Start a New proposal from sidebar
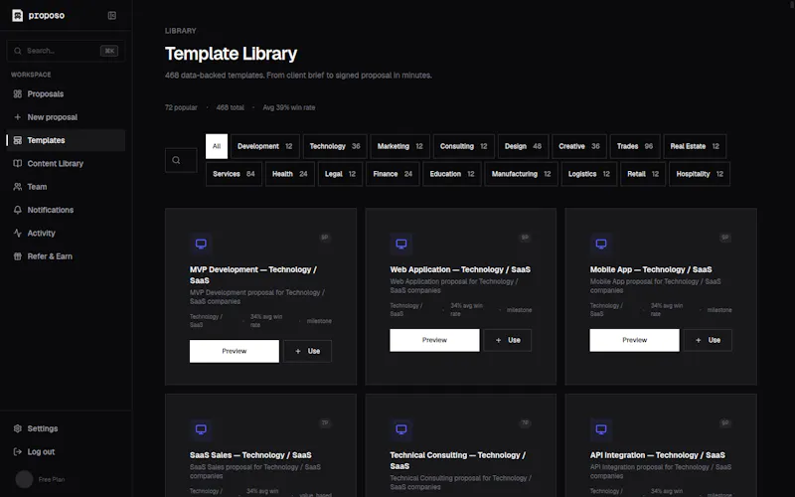Screen dimensions: 795x497 (x=66, y=117)
